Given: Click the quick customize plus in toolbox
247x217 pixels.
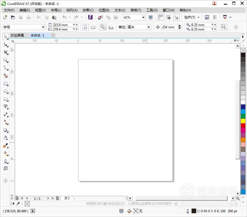Looking at the screenshot, I should coord(6,181).
